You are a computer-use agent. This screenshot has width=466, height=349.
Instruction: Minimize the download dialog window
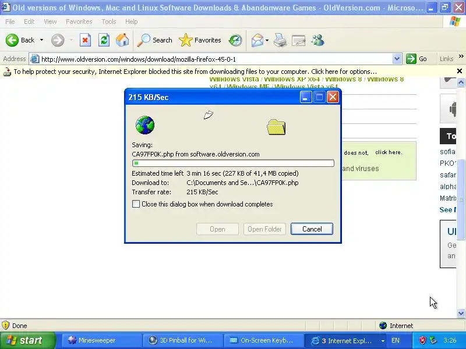point(305,97)
